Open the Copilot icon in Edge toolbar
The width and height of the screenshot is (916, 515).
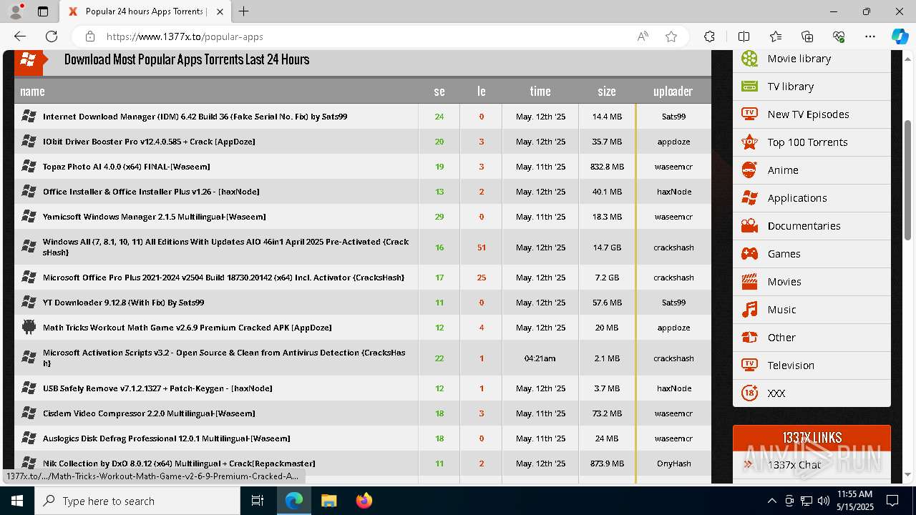[x=900, y=36]
